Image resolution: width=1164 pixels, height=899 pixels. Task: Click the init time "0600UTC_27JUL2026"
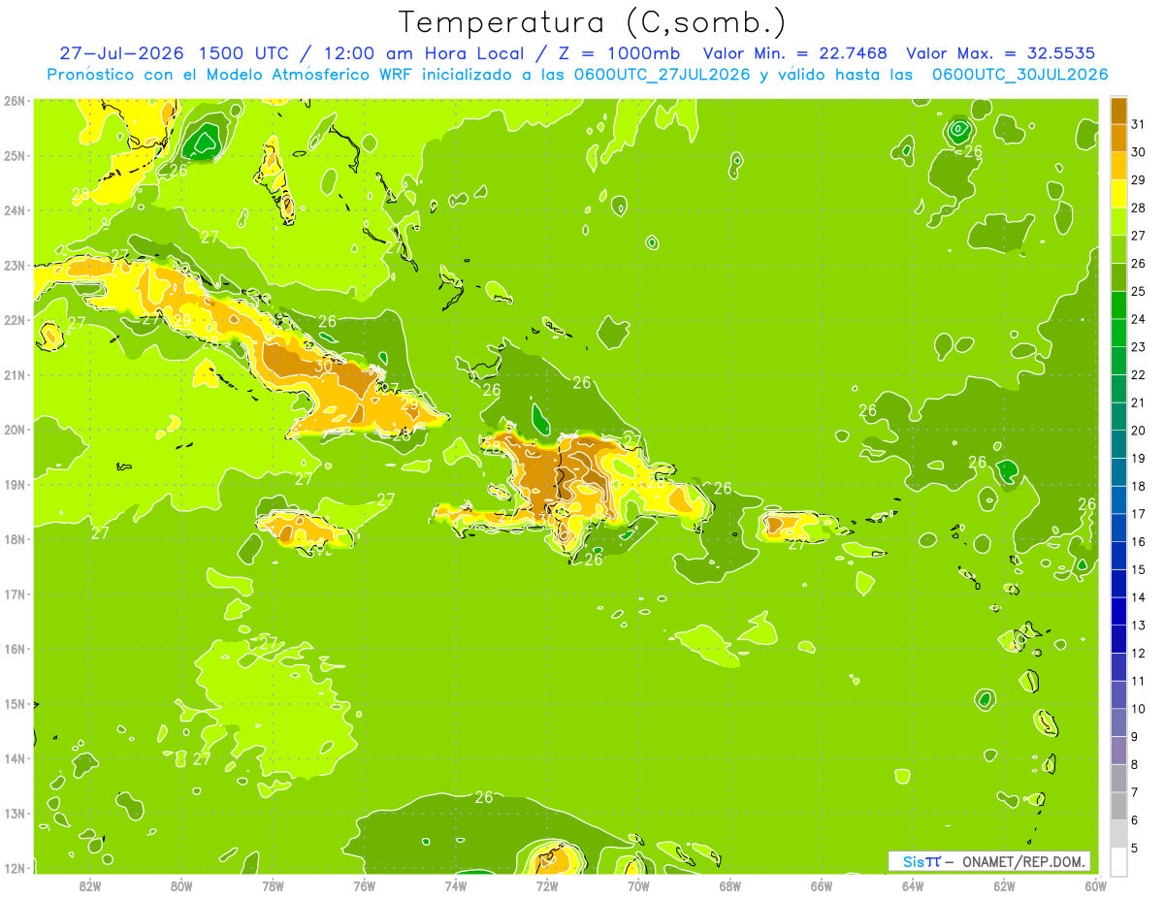[x=662, y=75]
